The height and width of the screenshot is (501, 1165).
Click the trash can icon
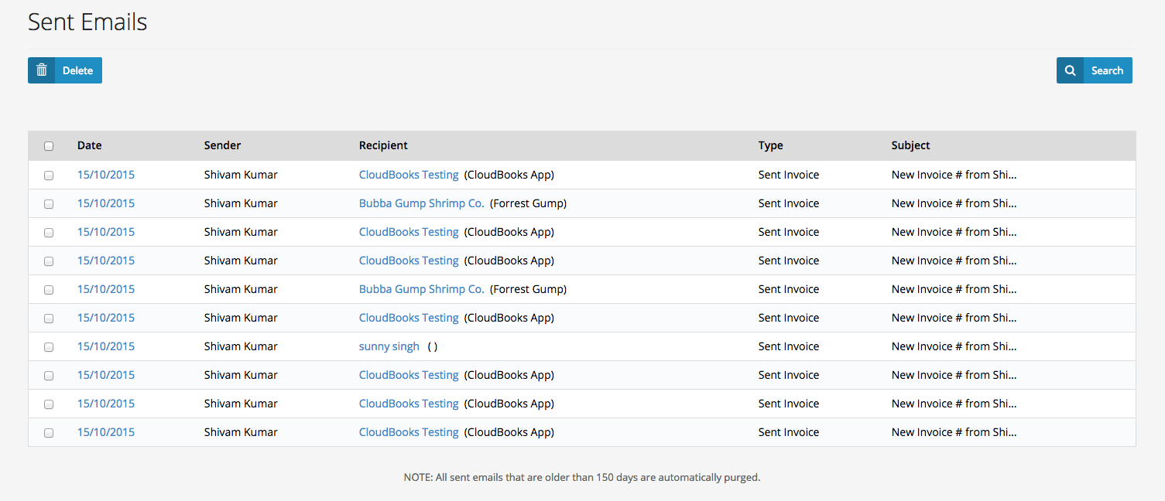click(42, 70)
